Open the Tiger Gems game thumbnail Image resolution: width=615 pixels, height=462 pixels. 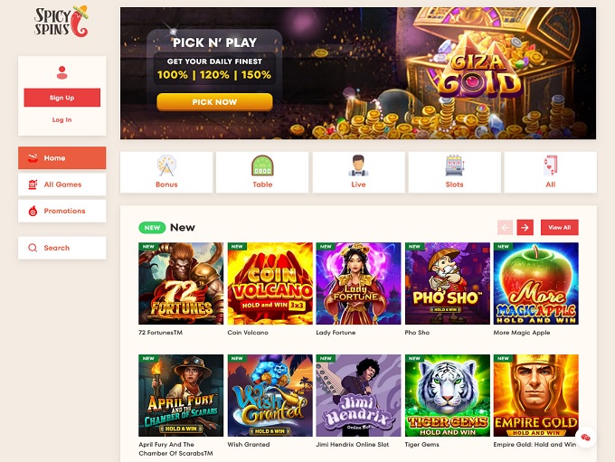(447, 395)
